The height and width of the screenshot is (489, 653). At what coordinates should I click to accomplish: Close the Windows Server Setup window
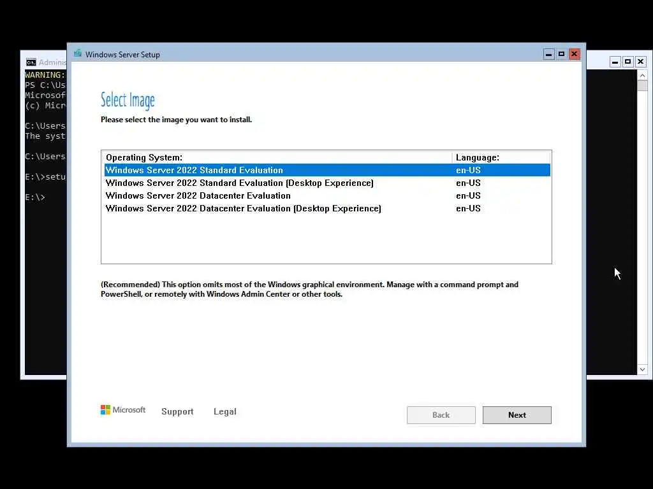point(575,54)
